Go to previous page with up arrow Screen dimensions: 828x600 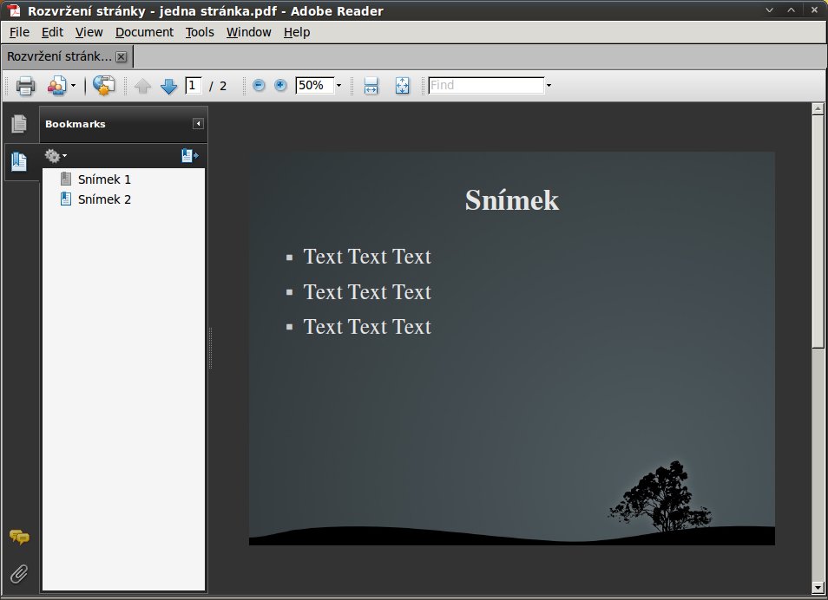(x=142, y=86)
